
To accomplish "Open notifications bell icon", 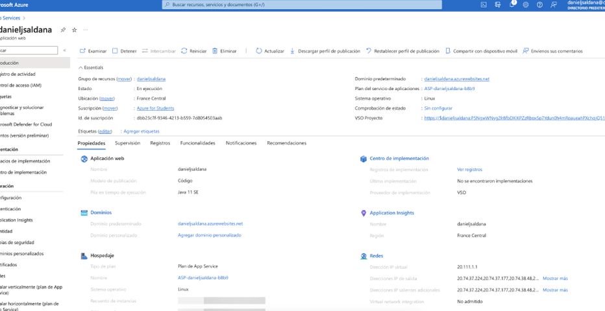I will tap(512, 5).
